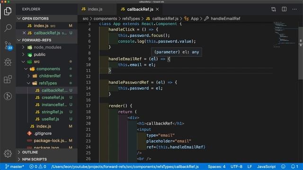
Task: Expand the public folder
Action: coord(46,55)
